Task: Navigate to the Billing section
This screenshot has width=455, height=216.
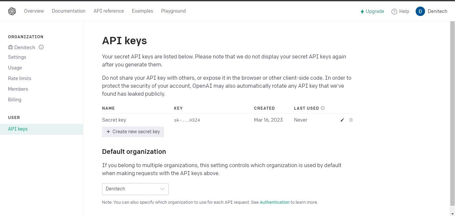Action: 15,99
